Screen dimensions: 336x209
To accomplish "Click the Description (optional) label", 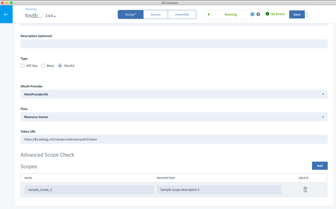I will pos(36,36).
